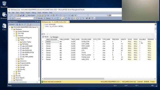Select the dbo.TRIP_GUIDES table

coord(27,57)
